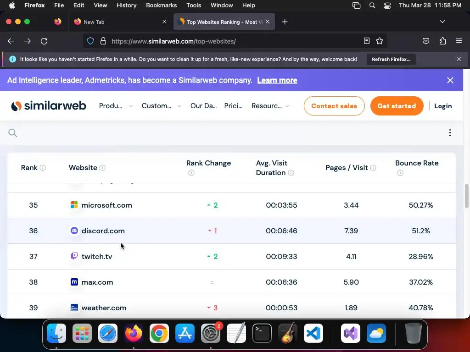Open the tracking protection shield icon
Viewport: 470px width, 352px height.
tap(90, 41)
